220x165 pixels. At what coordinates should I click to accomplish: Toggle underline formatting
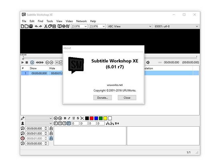(x=74, y=118)
